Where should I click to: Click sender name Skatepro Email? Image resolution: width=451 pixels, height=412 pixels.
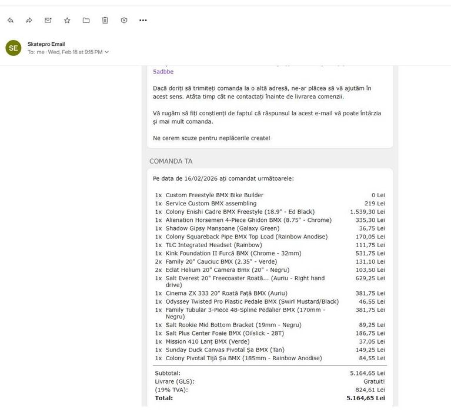pyautogui.click(x=46, y=44)
